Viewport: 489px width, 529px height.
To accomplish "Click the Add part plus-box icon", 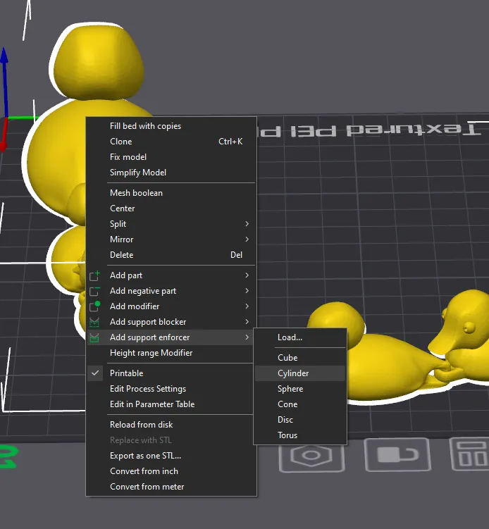I will (94, 275).
